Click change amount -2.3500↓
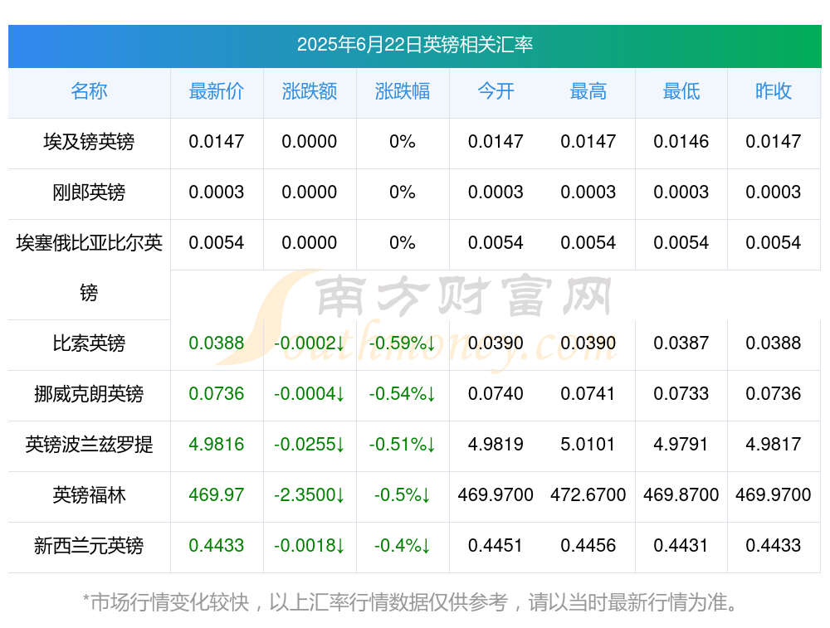This screenshot has height=628, width=830. click(x=309, y=495)
